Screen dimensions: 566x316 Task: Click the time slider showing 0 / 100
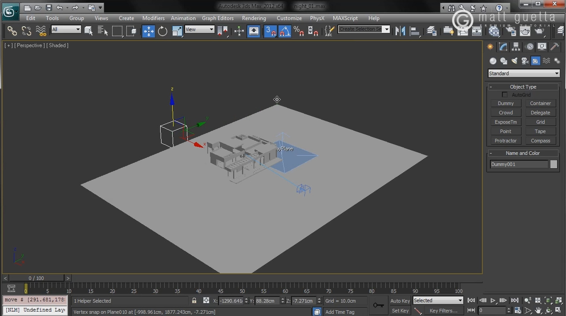(x=36, y=278)
